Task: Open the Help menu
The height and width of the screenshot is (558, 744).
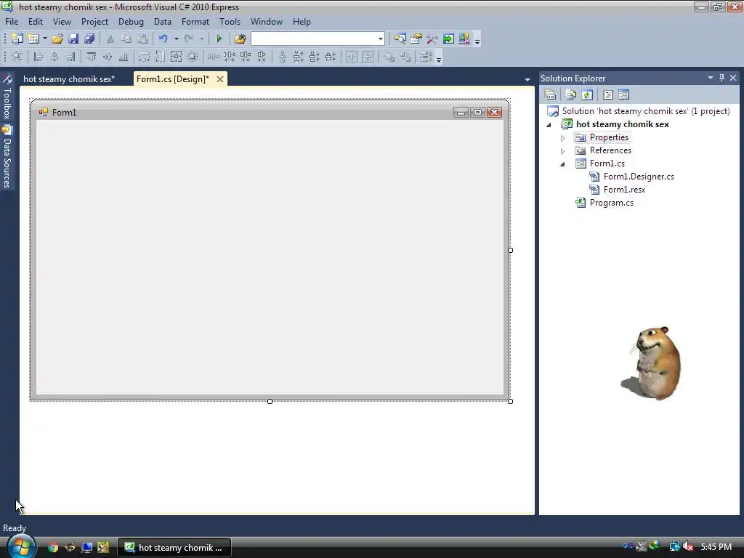Action: tap(302, 22)
